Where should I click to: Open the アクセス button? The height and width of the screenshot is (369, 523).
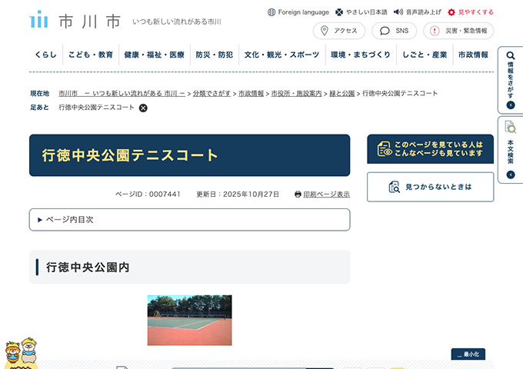coord(339,31)
